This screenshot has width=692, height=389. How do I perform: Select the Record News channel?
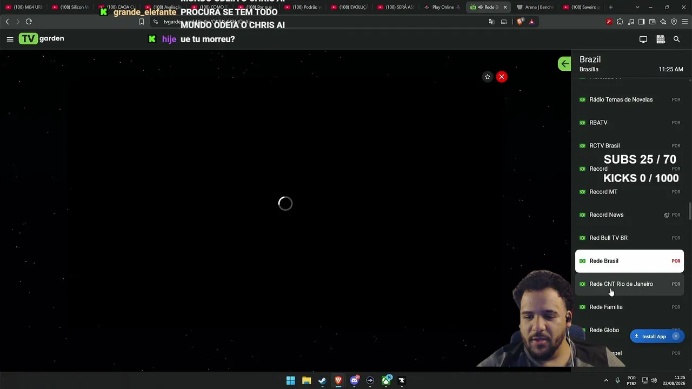(x=629, y=215)
